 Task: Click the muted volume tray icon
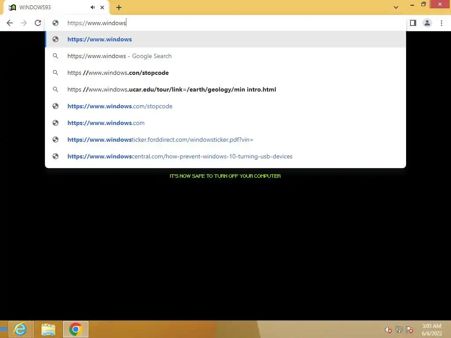pos(388,330)
